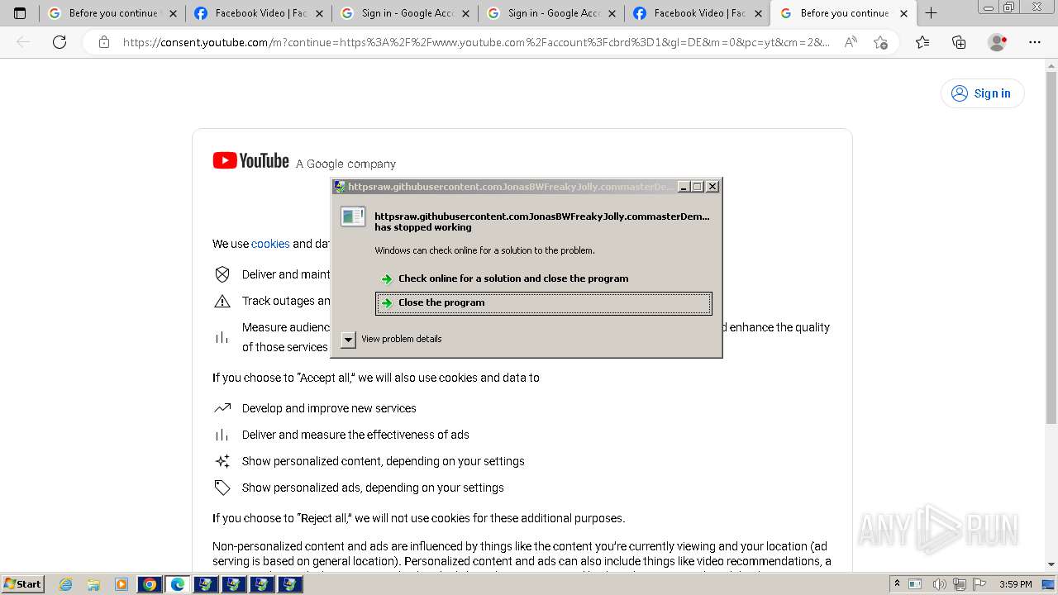Choose 'Check online for a solution and close the program'

pyautogui.click(x=513, y=278)
